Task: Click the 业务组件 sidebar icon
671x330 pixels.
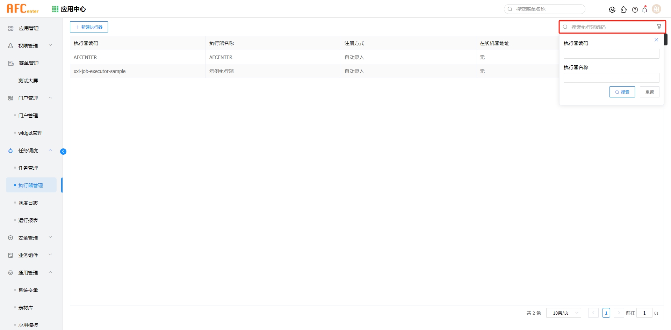Action: click(10, 255)
